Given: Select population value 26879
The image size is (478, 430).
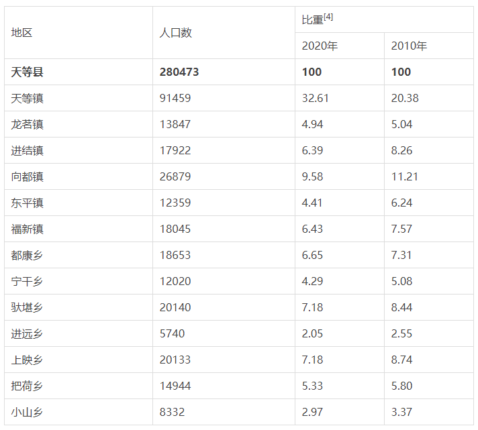Looking at the screenshot, I should [x=175, y=177].
